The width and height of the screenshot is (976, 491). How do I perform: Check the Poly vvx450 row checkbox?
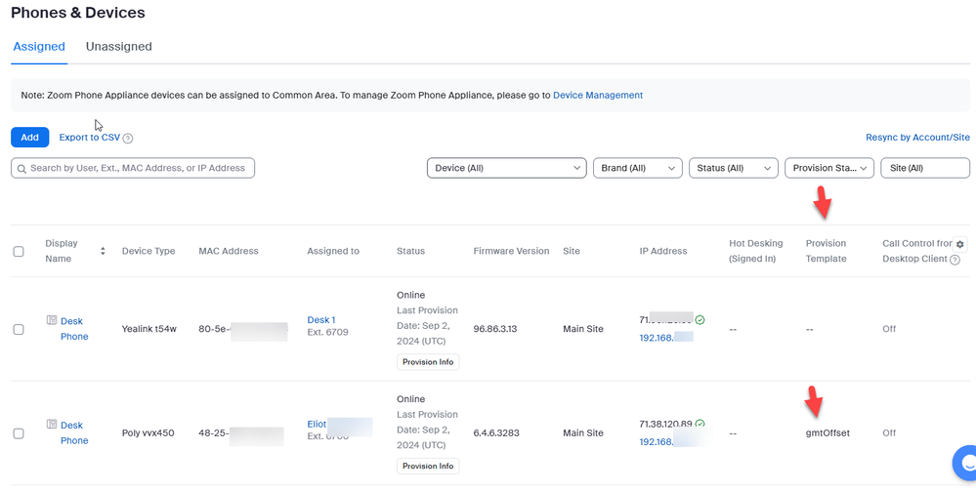click(x=19, y=433)
